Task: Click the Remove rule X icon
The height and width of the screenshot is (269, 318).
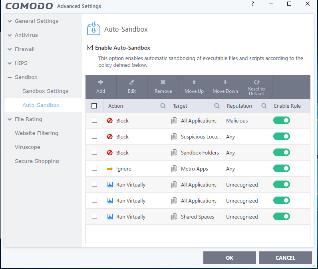Action: pos(163,82)
